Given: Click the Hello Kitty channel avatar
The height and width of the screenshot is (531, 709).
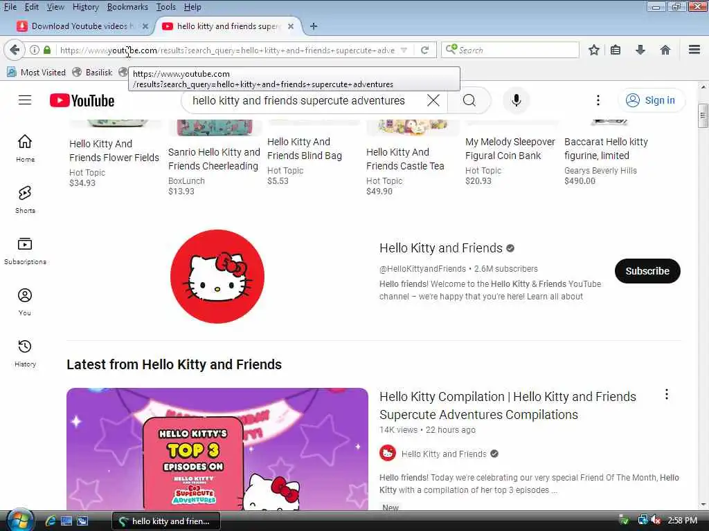Looking at the screenshot, I should [x=217, y=277].
